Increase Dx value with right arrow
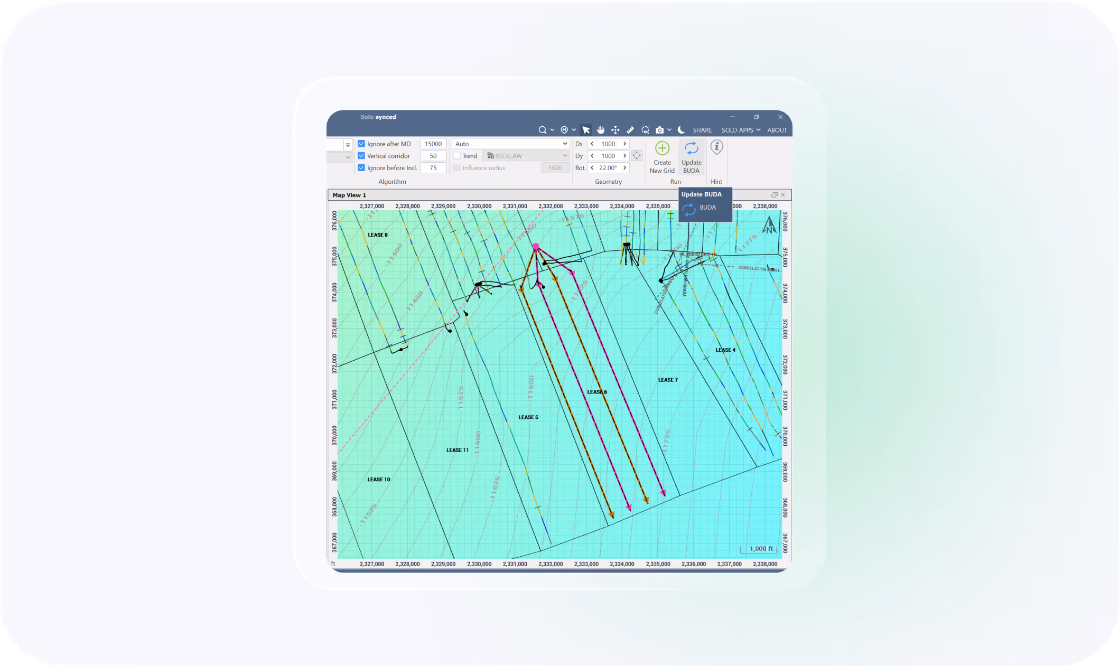This screenshot has width=1119, height=666. coord(624,144)
